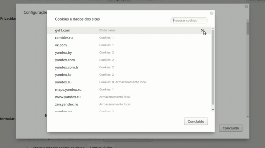
Task: Close the outer Configurações dialog with its X
Action: [x=246, y=6]
